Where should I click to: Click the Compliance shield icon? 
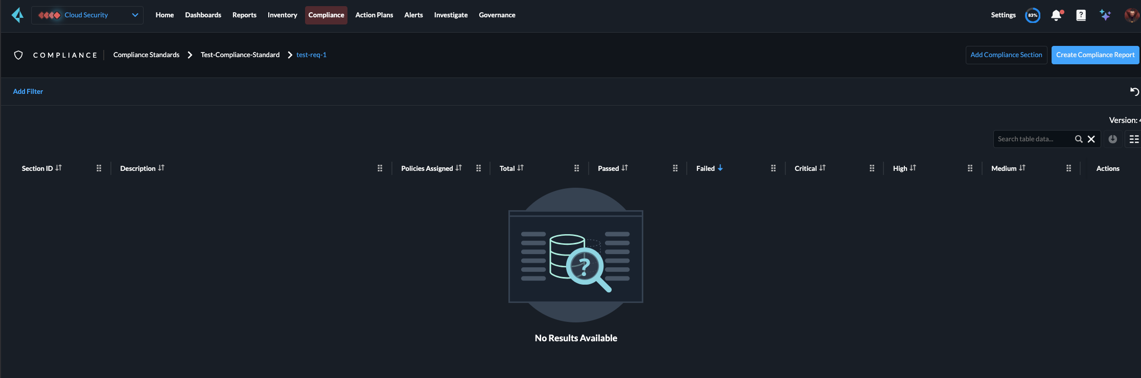pos(18,55)
